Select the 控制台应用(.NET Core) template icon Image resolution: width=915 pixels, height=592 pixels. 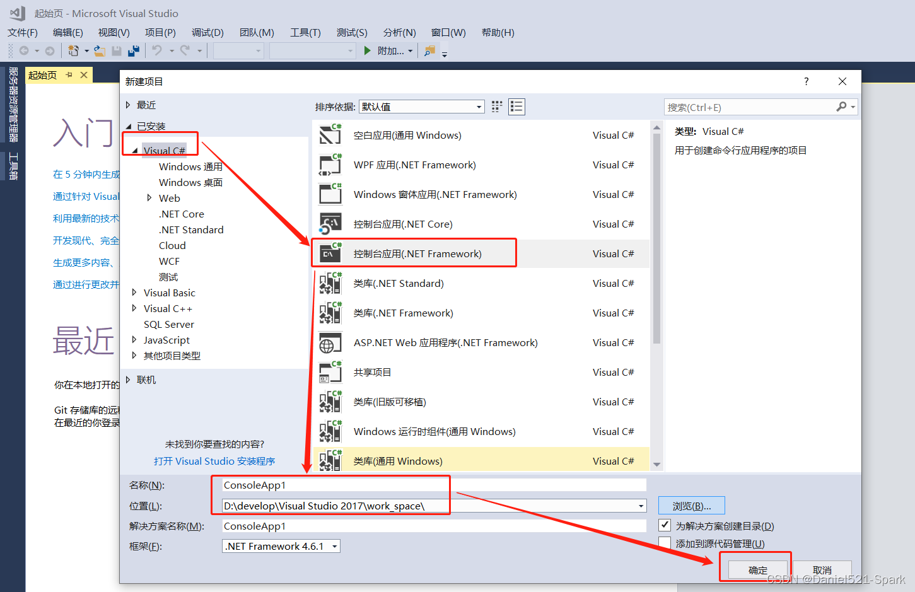tap(330, 223)
